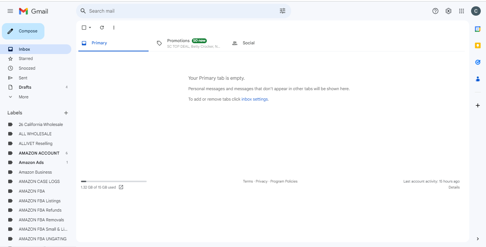Open the ALLIVET Reselling label

[36, 143]
